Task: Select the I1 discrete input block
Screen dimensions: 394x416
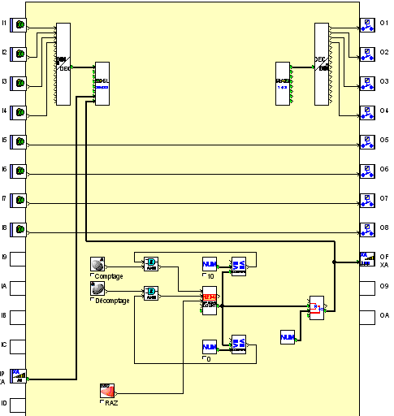Action: point(19,25)
